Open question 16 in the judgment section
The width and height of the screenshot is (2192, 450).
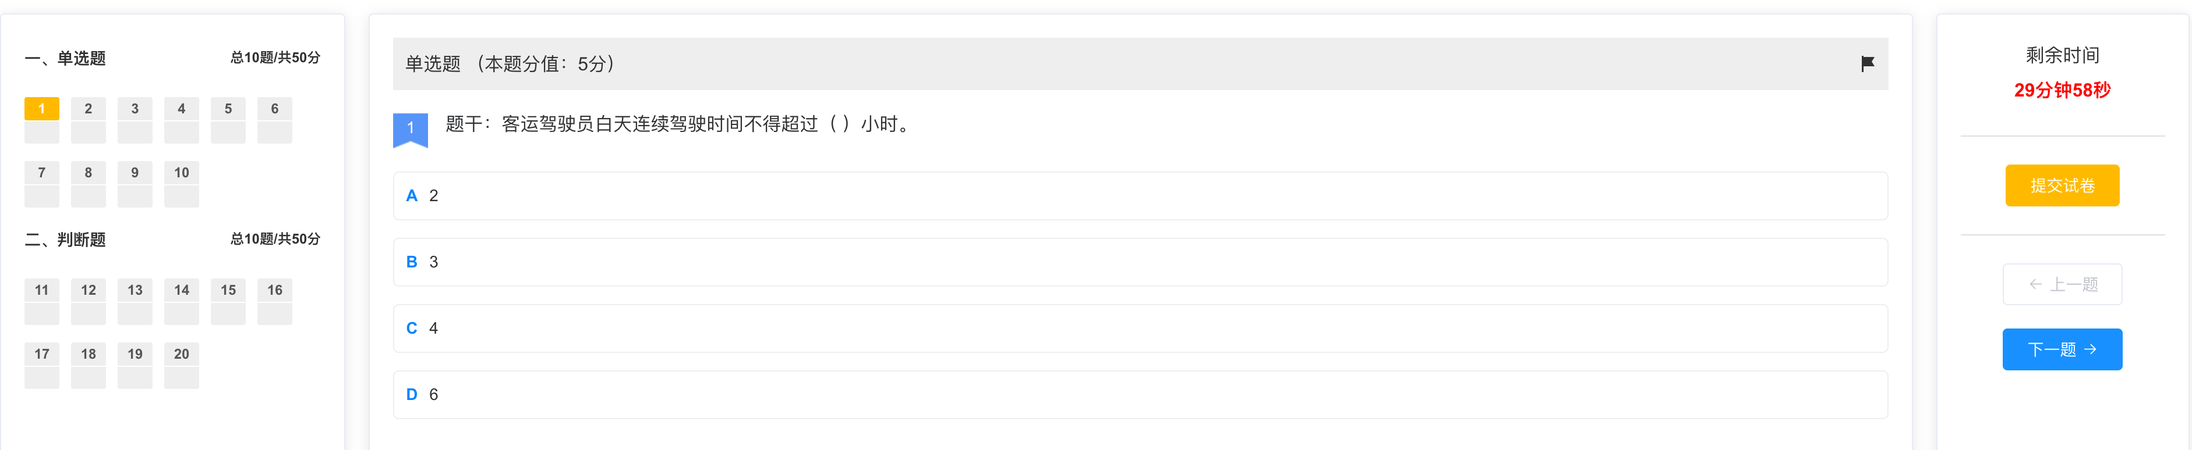coord(275,301)
